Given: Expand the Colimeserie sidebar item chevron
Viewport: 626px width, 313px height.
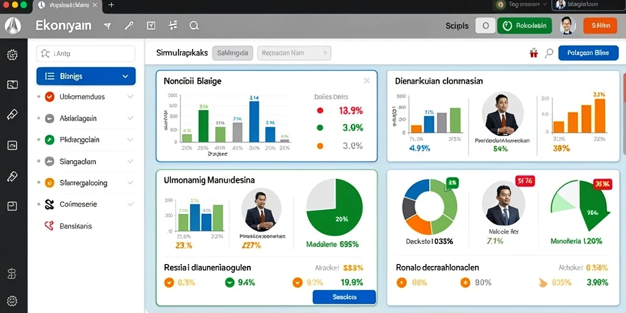Looking at the screenshot, I should pos(130,204).
